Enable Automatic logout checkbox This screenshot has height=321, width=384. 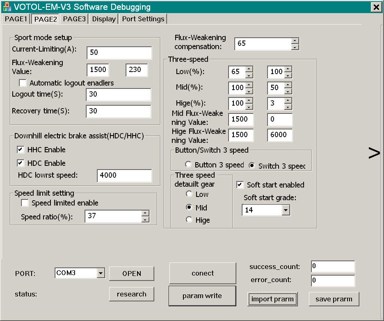[23, 83]
